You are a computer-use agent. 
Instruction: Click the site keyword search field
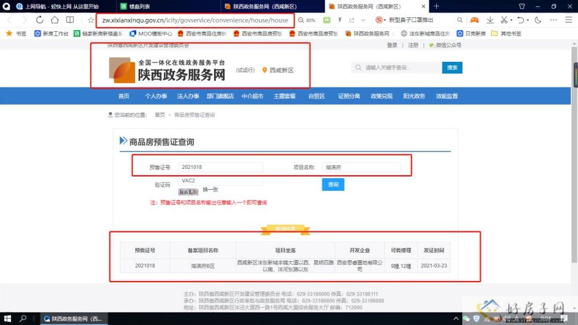[397, 68]
